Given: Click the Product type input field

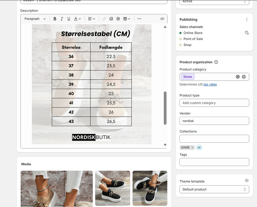Looking at the screenshot, I should pyautogui.click(x=214, y=103).
